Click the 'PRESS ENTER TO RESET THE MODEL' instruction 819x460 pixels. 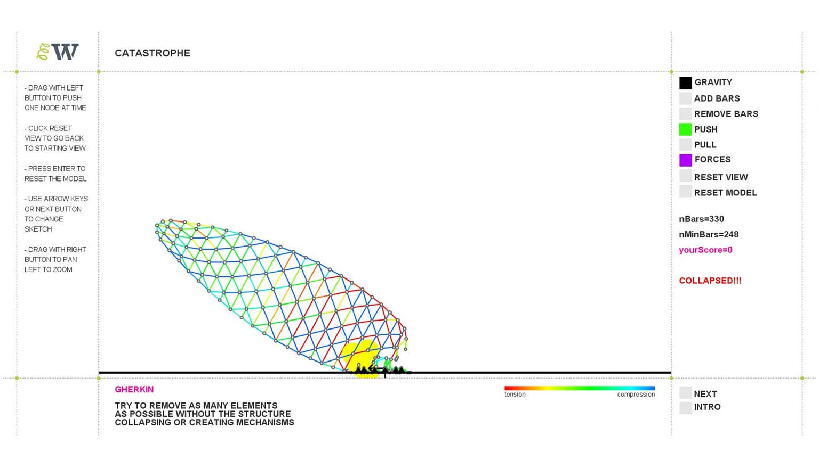point(55,174)
